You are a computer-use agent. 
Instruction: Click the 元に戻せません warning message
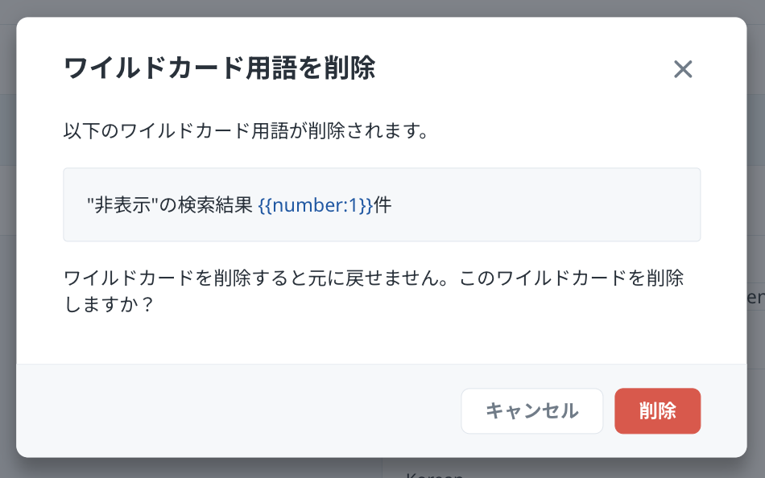(x=374, y=278)
